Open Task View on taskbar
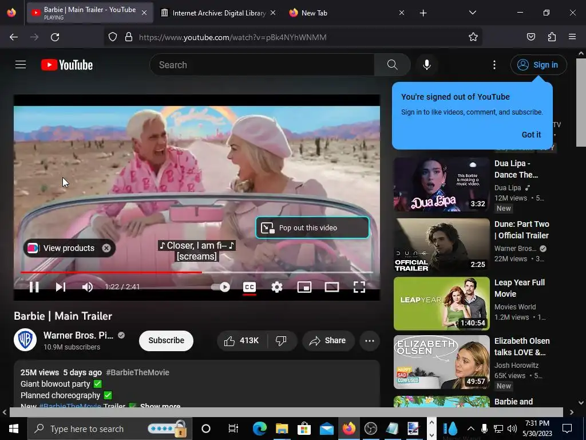Image resolution: width=586 pixels, height=440 pixels. point(233,429)
